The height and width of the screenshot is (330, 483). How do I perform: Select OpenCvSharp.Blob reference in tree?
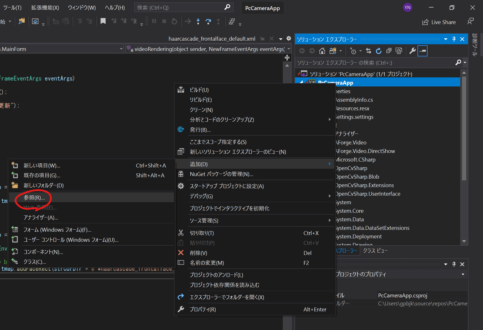click(x=357, y=177)
